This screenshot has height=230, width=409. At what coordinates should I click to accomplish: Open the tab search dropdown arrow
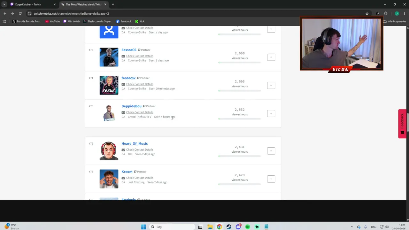tap(4, 4)
